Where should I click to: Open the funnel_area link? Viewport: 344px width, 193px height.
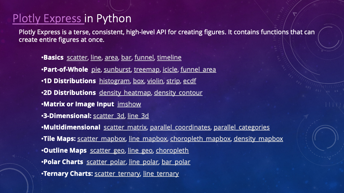(x=198, y=70)
